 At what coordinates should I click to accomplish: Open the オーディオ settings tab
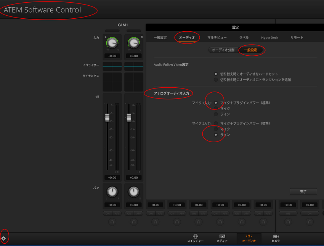coord(187,38)
